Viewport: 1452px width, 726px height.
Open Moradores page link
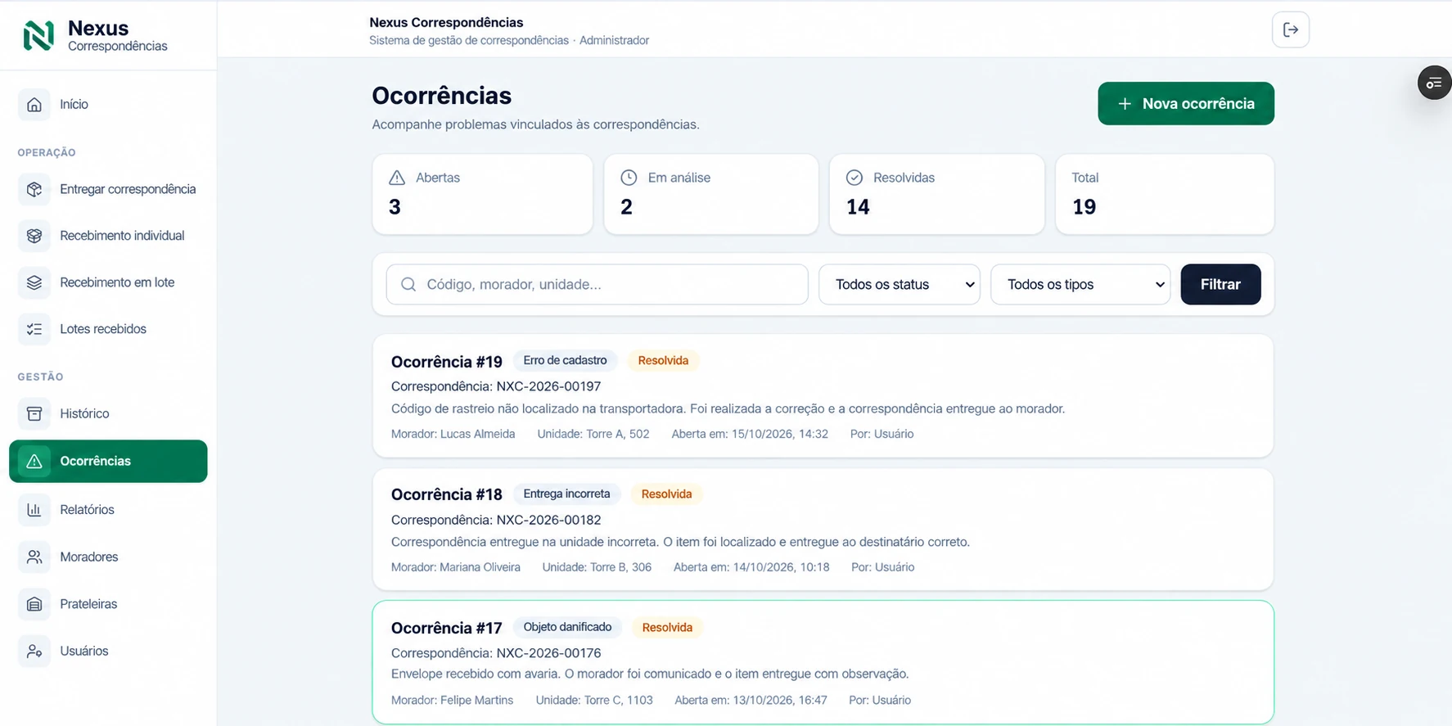click(x=108, y=557)
